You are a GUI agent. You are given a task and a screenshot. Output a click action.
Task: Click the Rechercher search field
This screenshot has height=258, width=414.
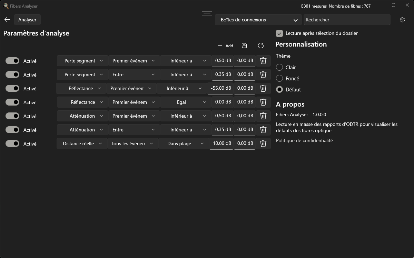point(347,20)
